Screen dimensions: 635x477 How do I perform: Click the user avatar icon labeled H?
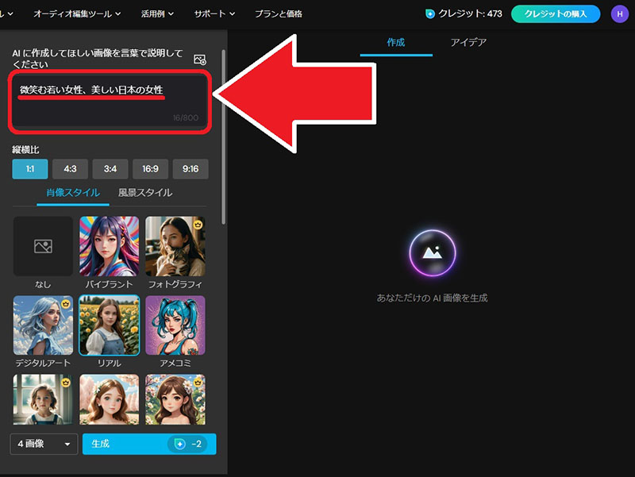619,13
